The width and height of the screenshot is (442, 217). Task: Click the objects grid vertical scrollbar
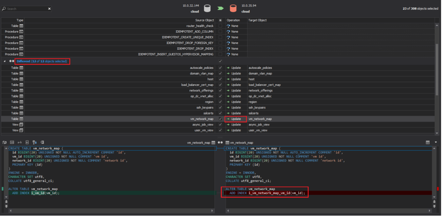point(437,69)
